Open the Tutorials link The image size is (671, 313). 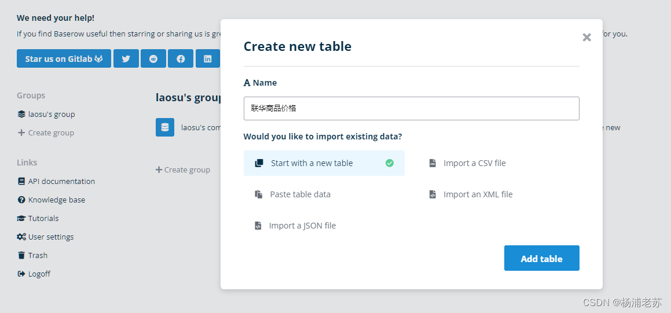[43, 218]
